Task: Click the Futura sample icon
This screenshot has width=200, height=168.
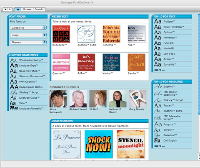Action: (x=157, y=43)
